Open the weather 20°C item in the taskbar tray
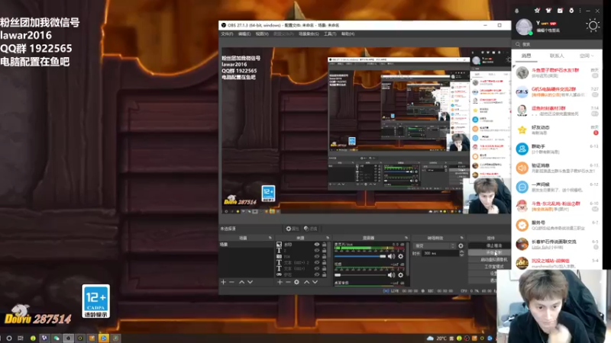Image resolution: width=611 pixels, height=343 pixels. (438, 338)
